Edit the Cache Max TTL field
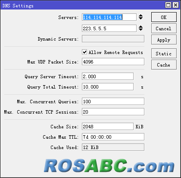The height and width of the screenshot is (178, 181). click(x=113, y=137)
